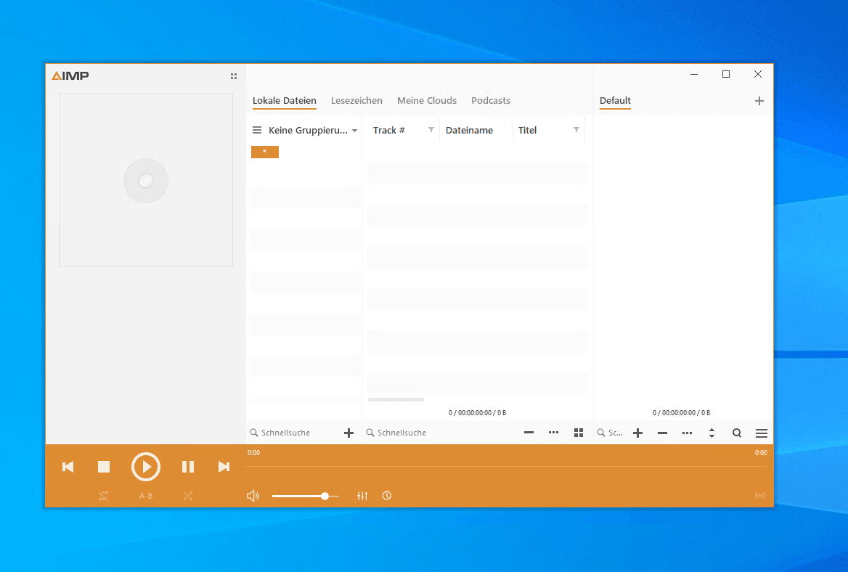Open the Meine Clouds tab
848x572 pixels.
[x=427, y=101]
